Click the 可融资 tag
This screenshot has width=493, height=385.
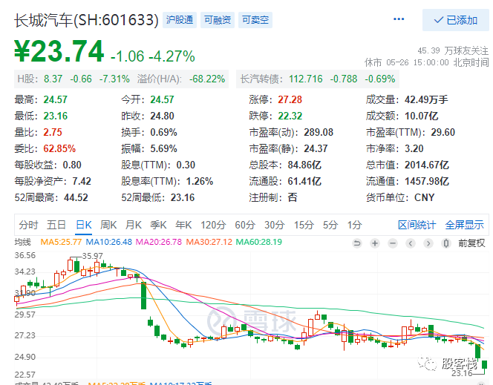218,20
